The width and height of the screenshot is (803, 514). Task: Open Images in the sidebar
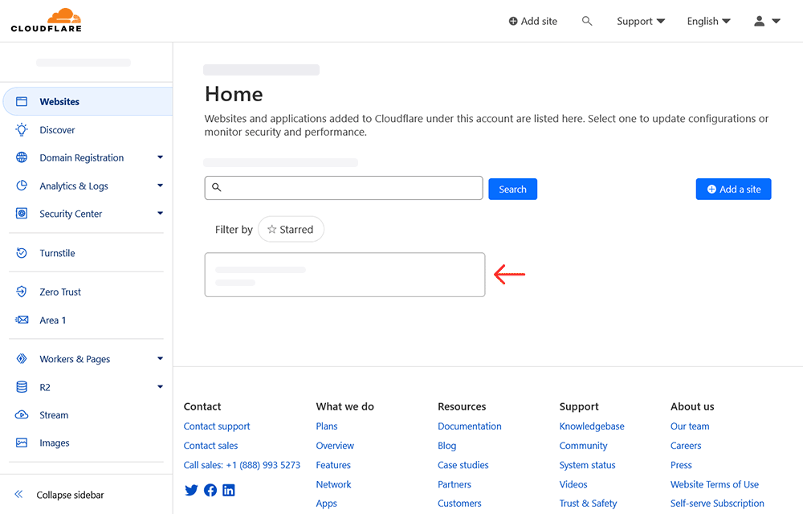click(x=55, y=443)
